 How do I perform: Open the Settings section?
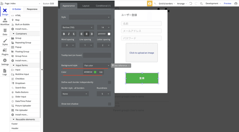pos(5,62)
